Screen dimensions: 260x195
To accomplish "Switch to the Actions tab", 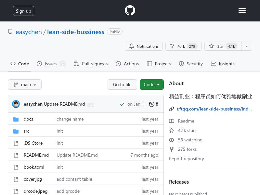I will pyautogui.click(x=127, y=64).
